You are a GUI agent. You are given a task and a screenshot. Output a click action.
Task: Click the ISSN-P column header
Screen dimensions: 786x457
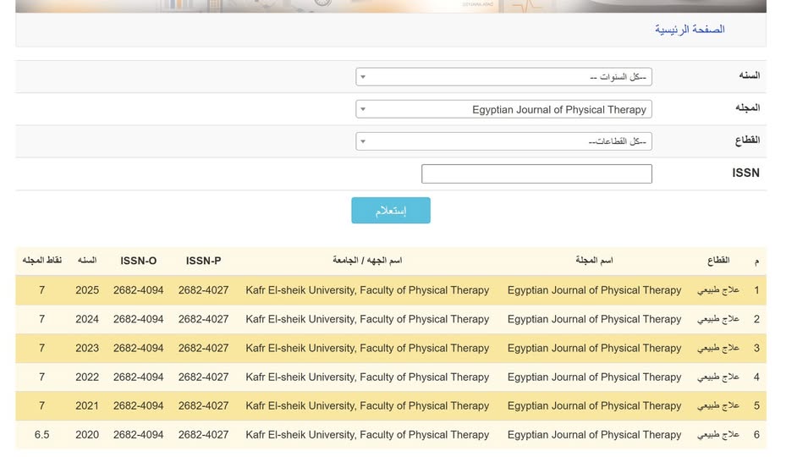pos(203,261)
